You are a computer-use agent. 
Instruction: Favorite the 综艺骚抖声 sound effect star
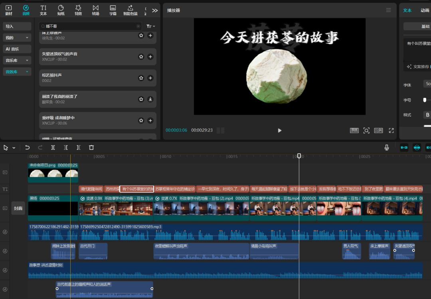pos(141,78)
